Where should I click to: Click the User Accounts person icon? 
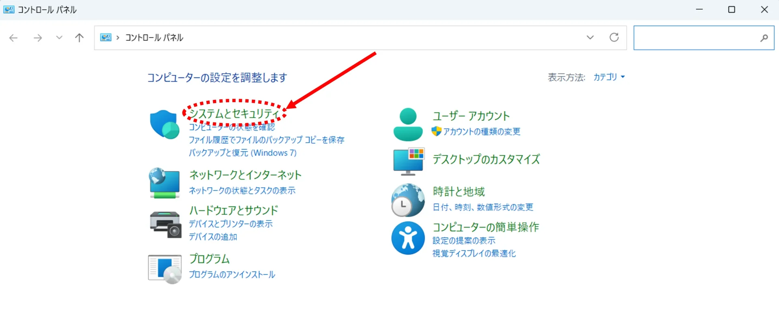tap(408, 124)
